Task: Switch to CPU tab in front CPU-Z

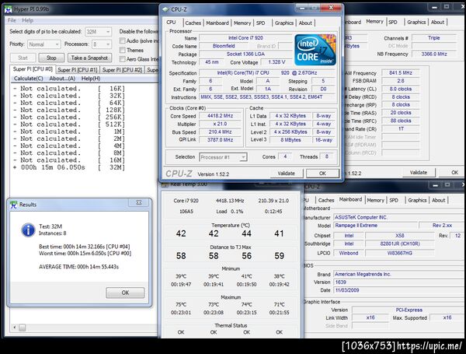Action: pyautogui.click(x=171, y=23)
